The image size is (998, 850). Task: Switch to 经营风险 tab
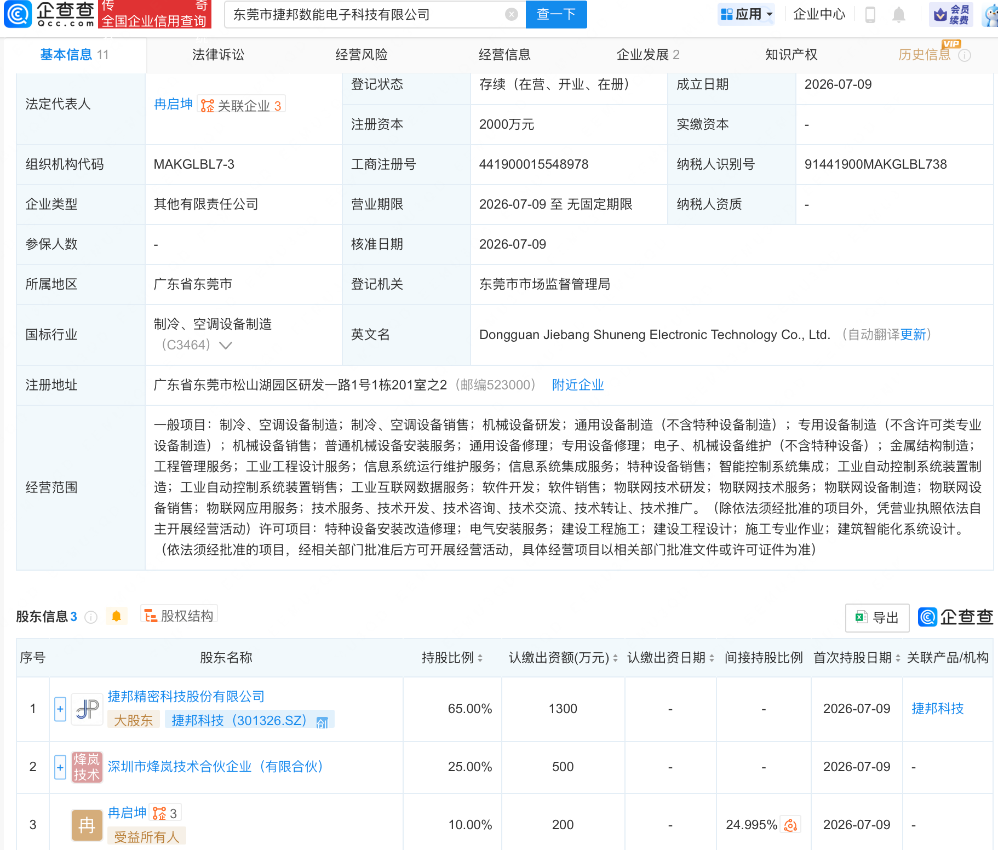click(x=362, y=55)
